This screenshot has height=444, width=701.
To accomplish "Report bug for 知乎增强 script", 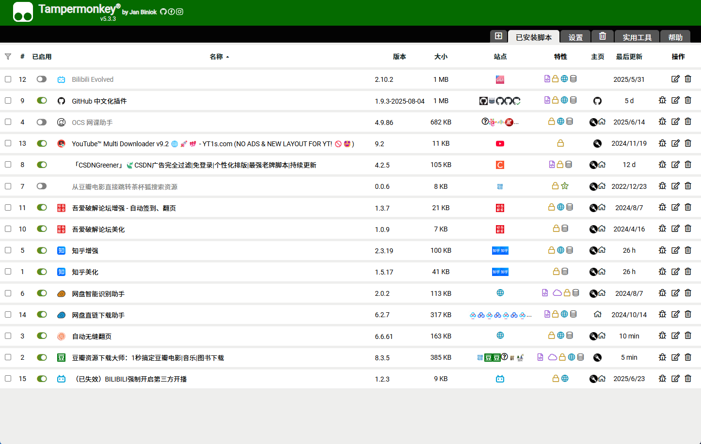I will [662, 250].
